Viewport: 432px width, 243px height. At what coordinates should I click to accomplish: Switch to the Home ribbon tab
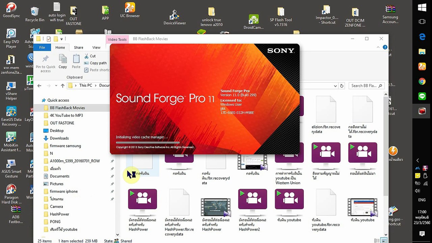point(60,48)
